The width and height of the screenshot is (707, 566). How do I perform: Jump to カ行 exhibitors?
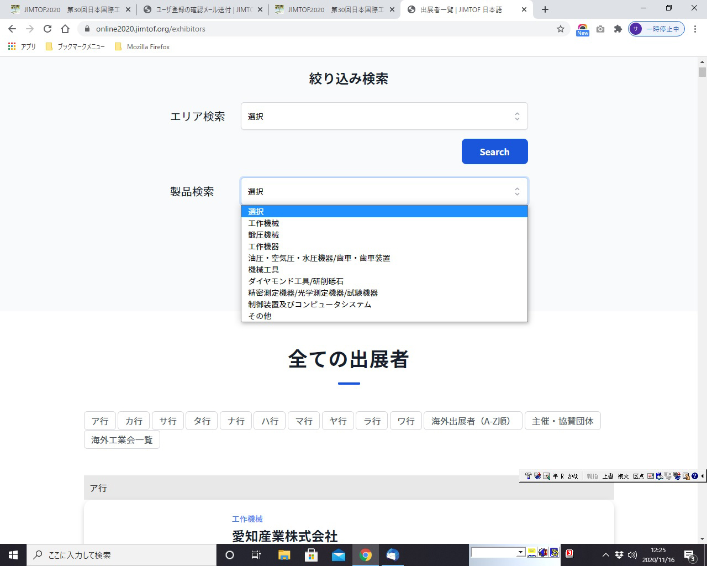(x=134, y=421)
